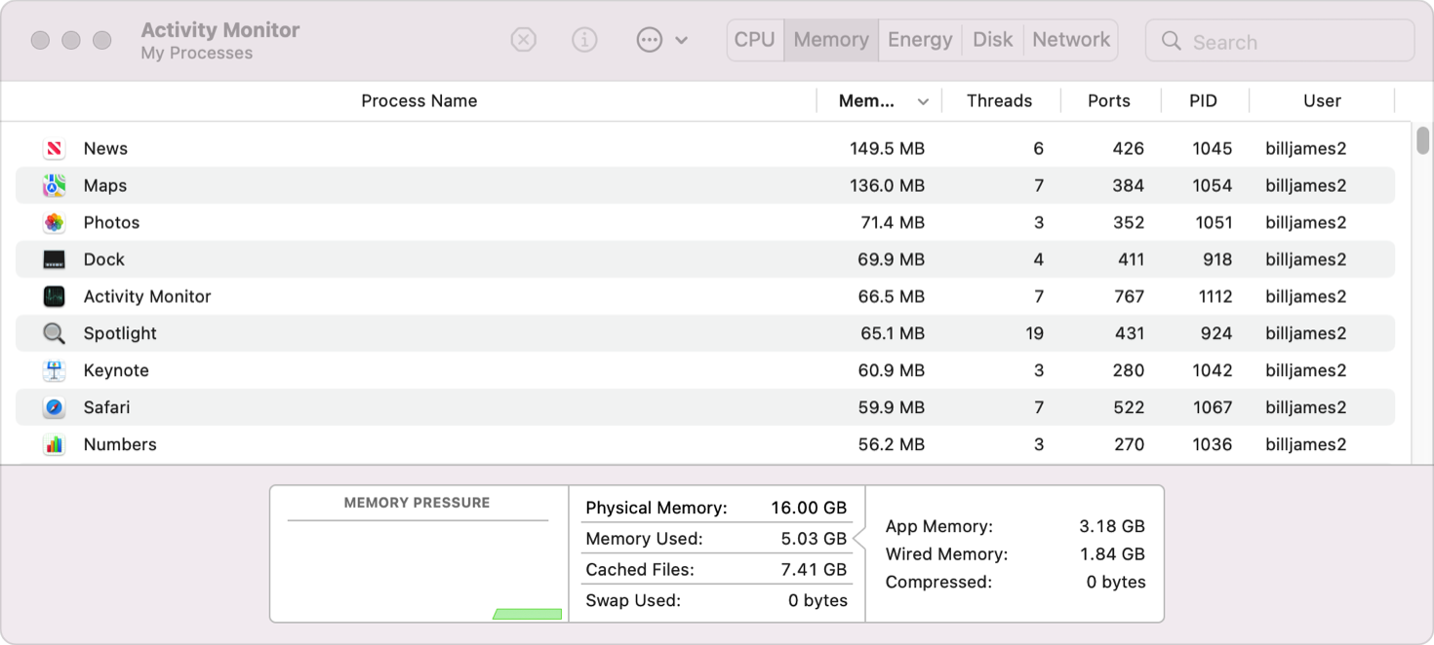
Task: Sort by Threads column
Action: (999, 100)
